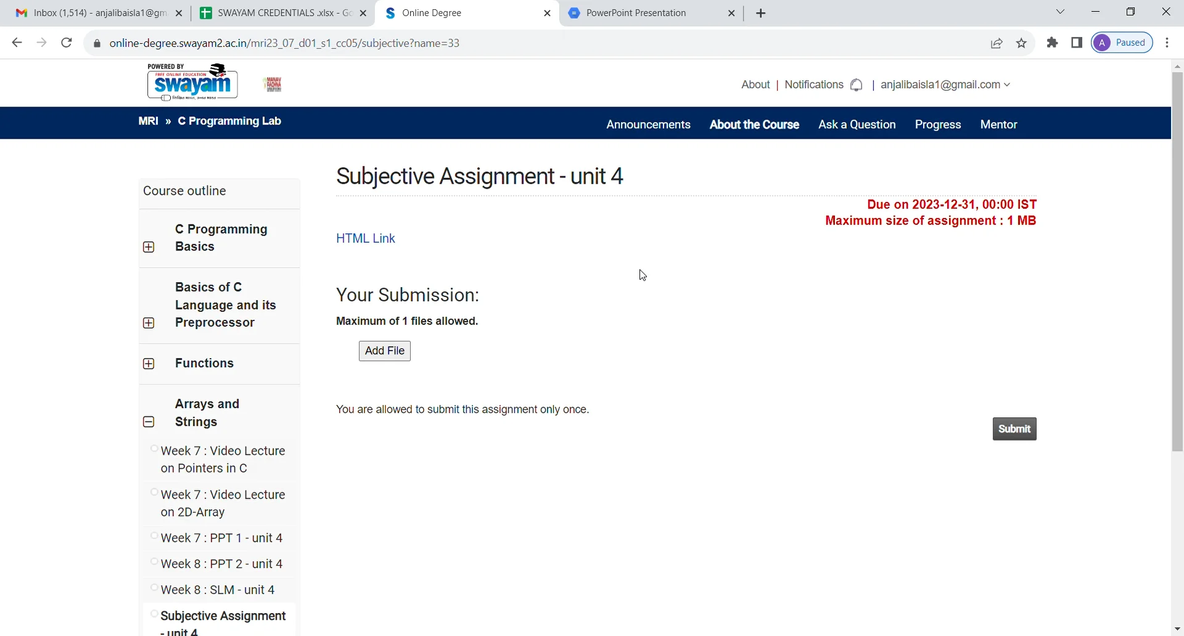Click the back navigation arrow
Screen dimensions: 1184x636
click(17, 43)
